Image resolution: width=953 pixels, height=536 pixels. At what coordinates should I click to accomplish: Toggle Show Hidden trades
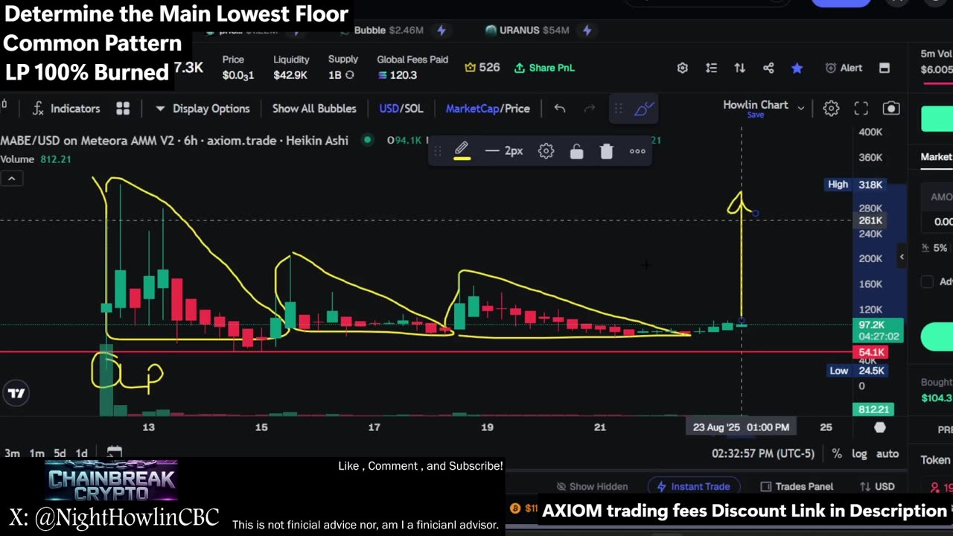tap(592, 487)
